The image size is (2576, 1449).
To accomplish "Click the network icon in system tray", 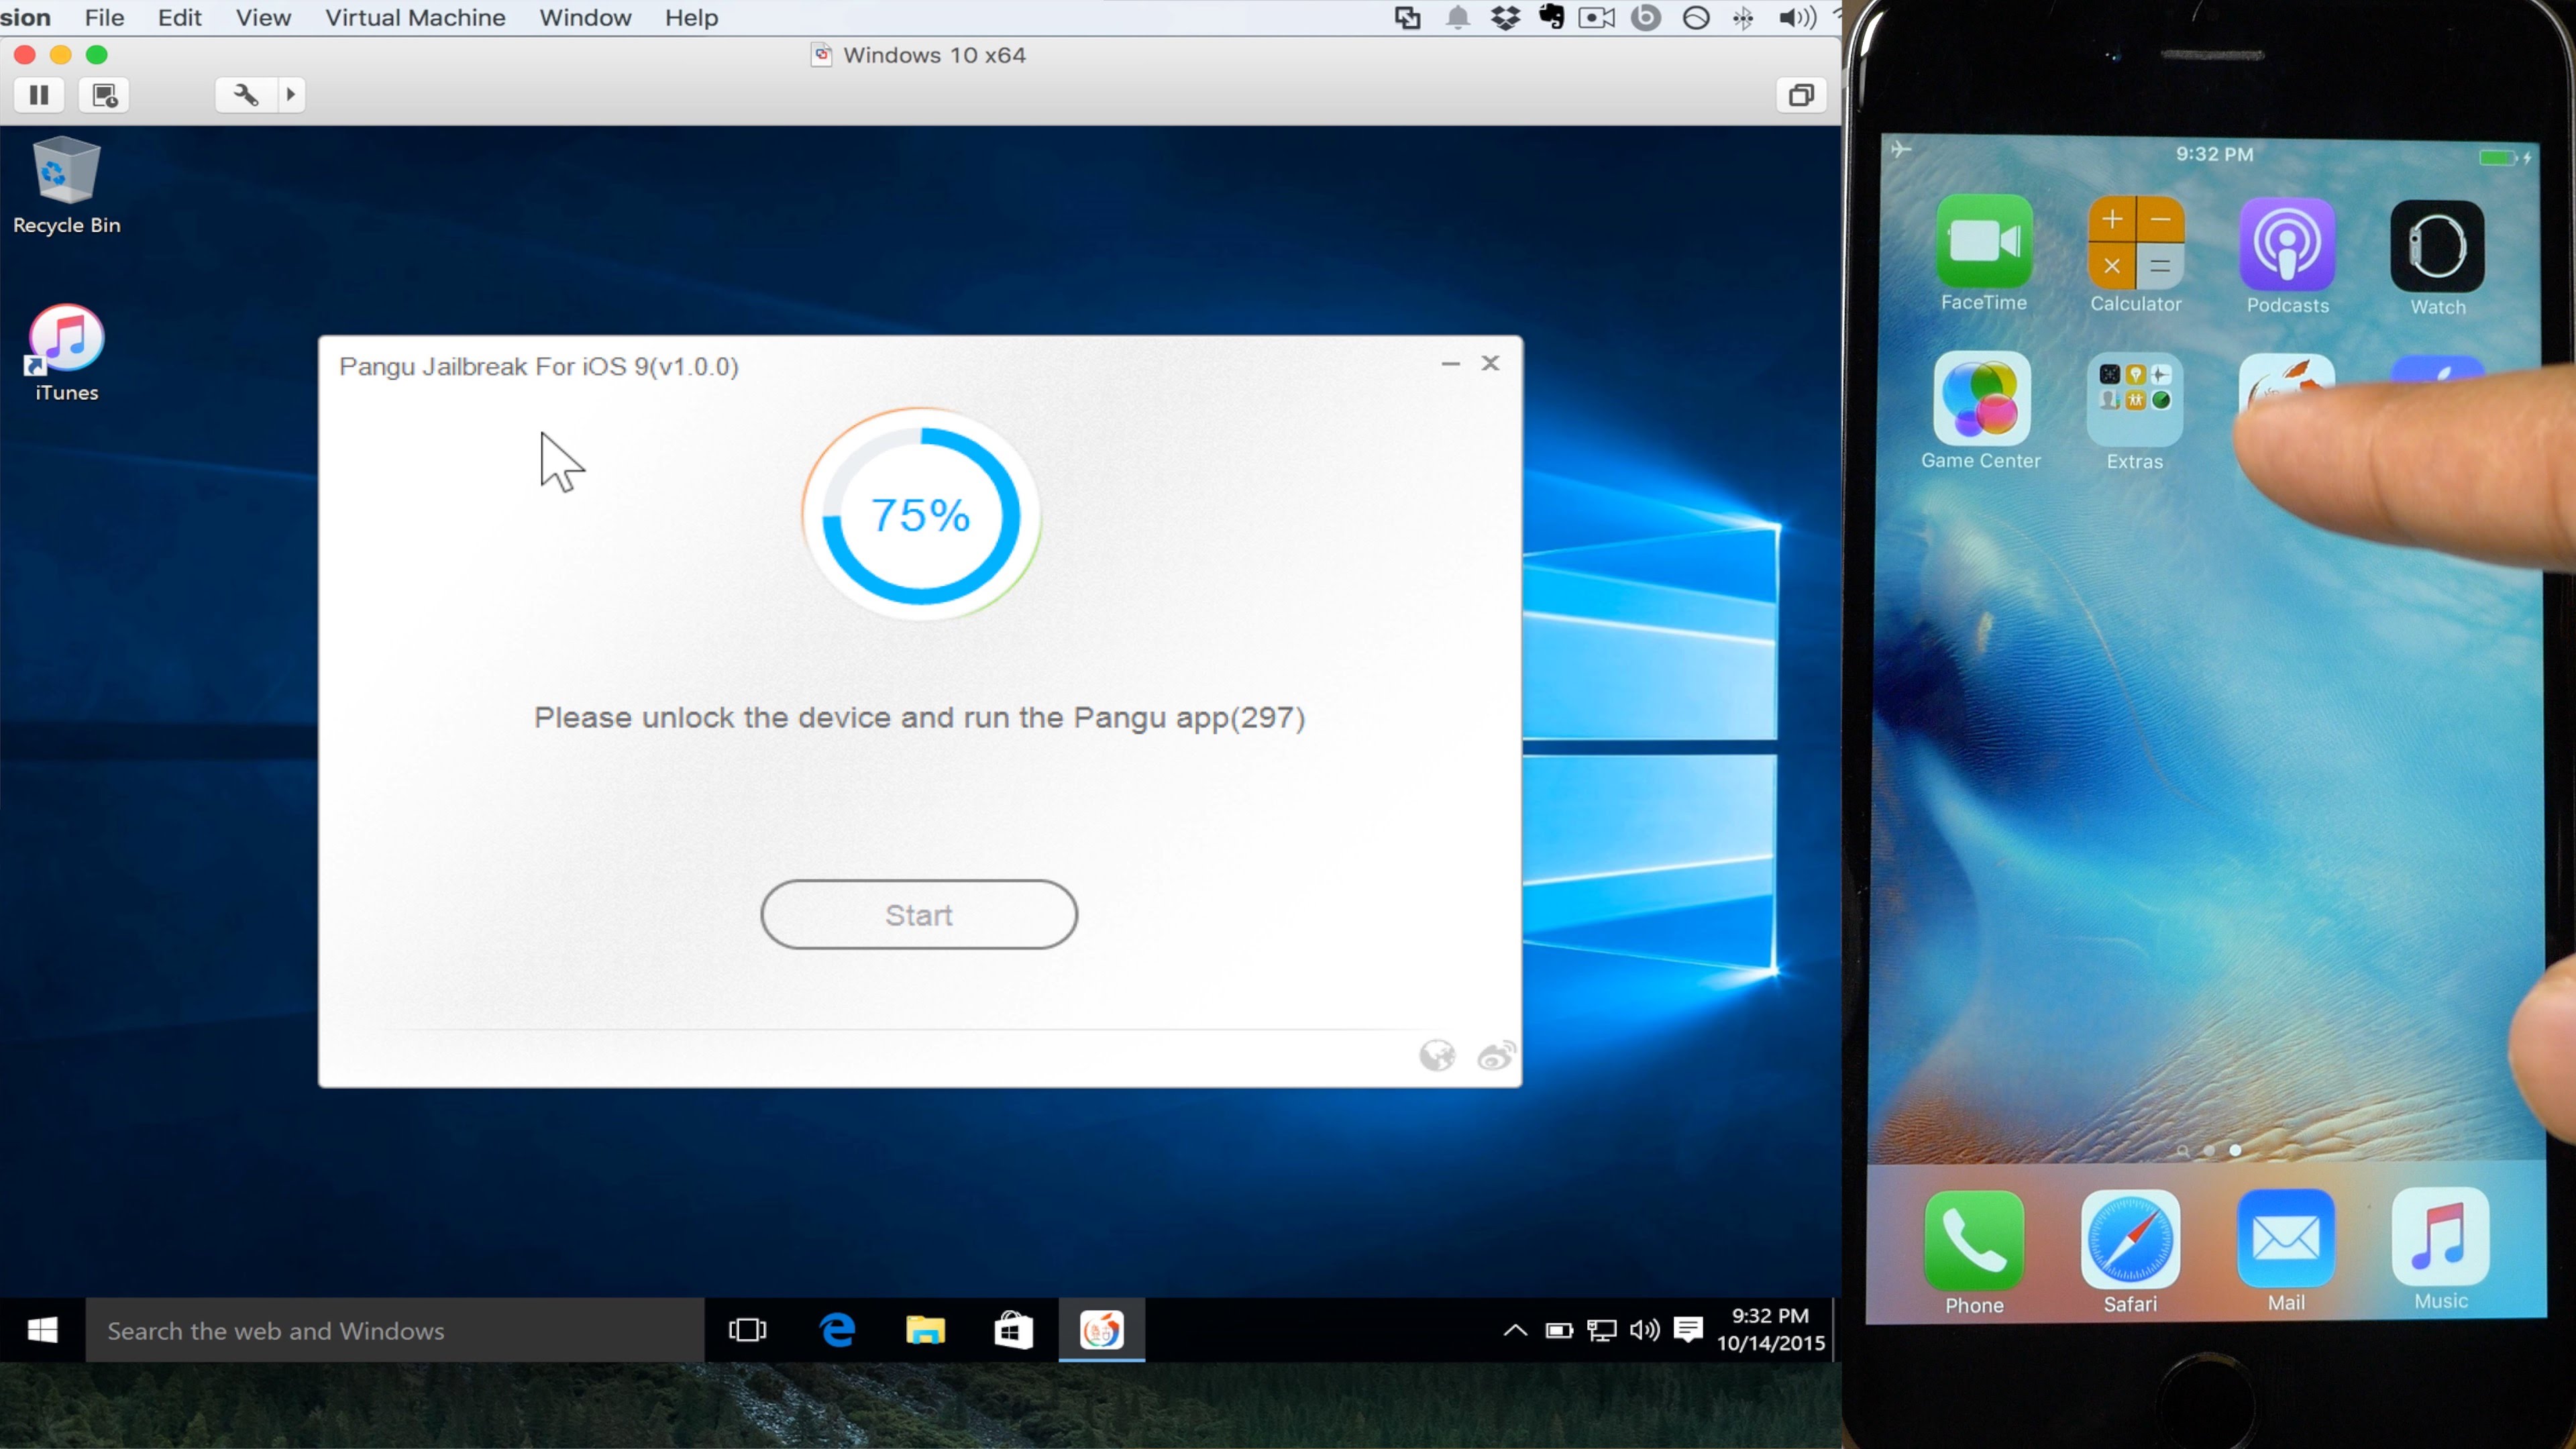I will (1602, 1330).
